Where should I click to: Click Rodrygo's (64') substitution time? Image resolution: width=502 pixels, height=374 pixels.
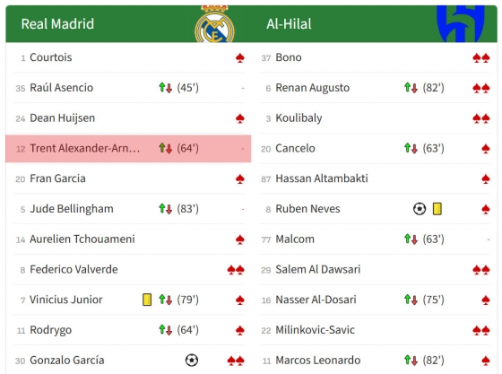pos(188,330)
